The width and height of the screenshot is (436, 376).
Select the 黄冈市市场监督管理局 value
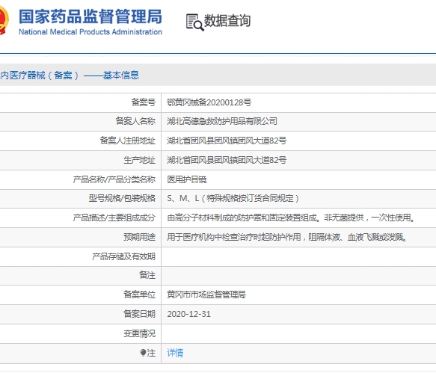coord(206,295)
